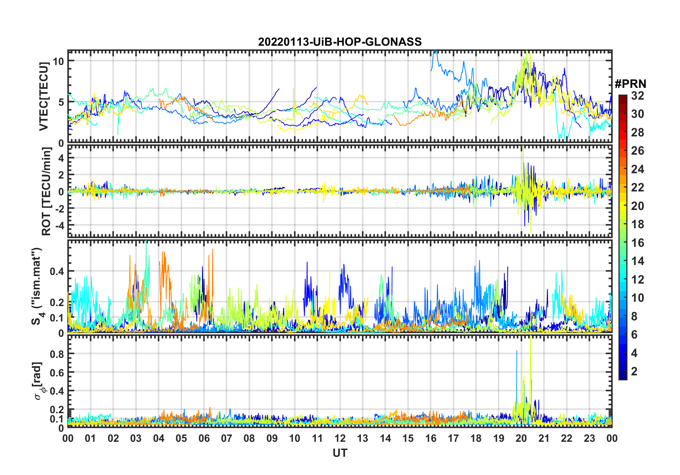Click the sigma-phi [rad] axis label

39,381
